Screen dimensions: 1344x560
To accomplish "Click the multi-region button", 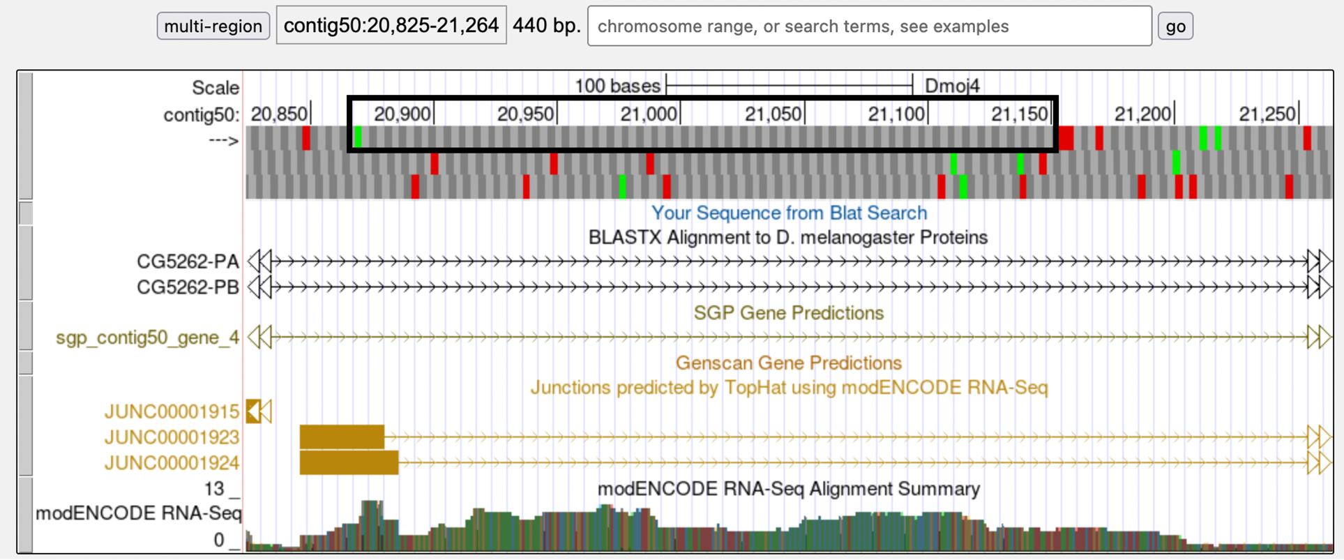I will click(x=213, y=27).
